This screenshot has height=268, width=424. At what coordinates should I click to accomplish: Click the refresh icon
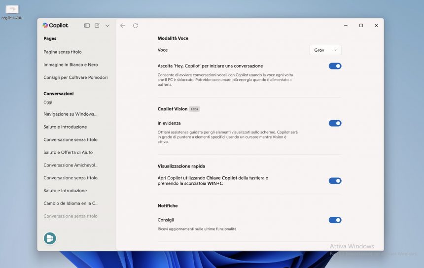click(x=136, y=26)
